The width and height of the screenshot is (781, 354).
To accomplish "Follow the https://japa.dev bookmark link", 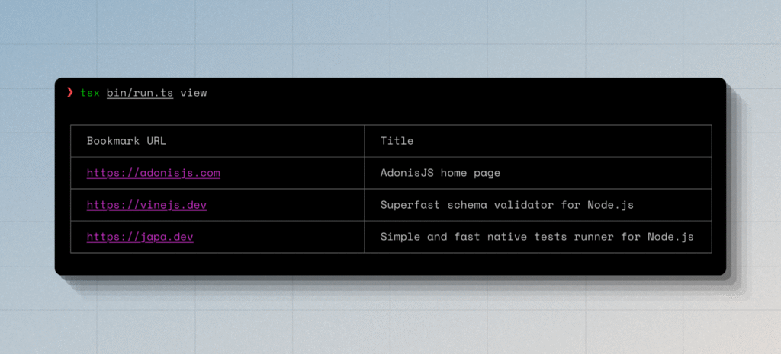I will click(x=140, y=237).
